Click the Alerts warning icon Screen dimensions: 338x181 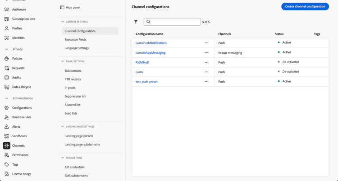click(7, 127)
